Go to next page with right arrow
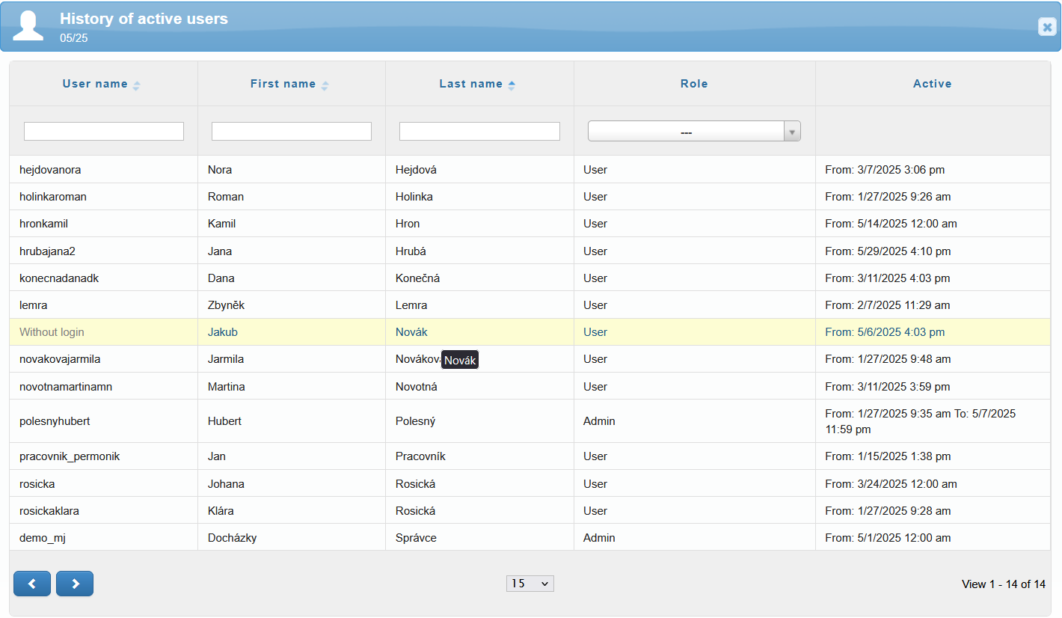This screenshot has height=618, width=1062. (x=75, y=584)
